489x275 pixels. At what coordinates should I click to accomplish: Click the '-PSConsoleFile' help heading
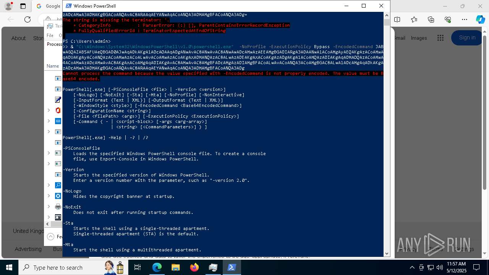pyautogui.click(x=81, y=148)
